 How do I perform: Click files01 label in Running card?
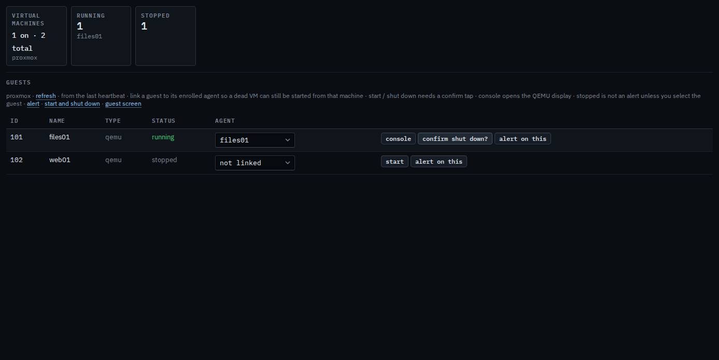pos(89,36)
